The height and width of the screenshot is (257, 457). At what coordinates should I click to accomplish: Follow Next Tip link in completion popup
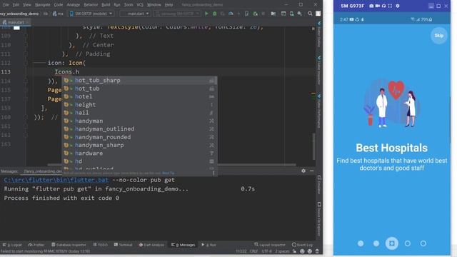pos(169,173)
